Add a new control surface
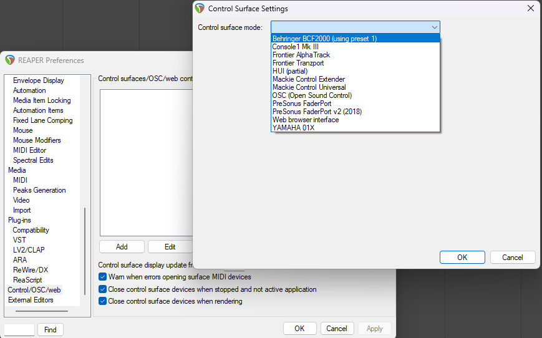The image size is (542, 338). [x=122, y=247]
